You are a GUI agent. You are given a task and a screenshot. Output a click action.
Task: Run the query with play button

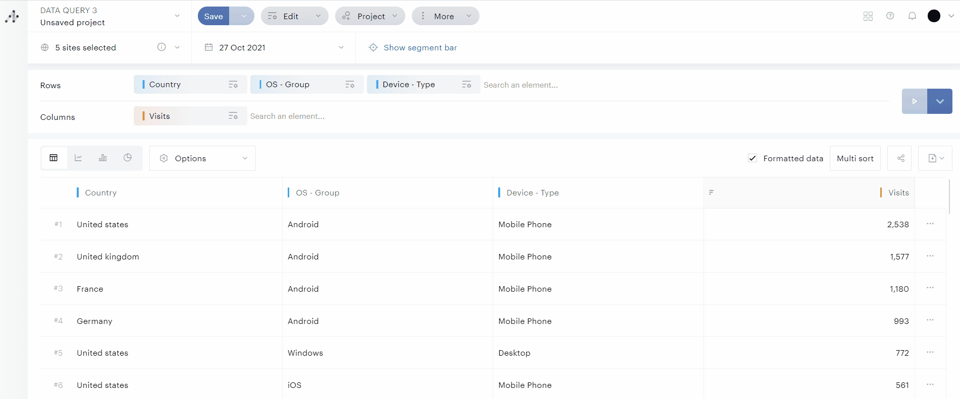(x=914, y=101)
